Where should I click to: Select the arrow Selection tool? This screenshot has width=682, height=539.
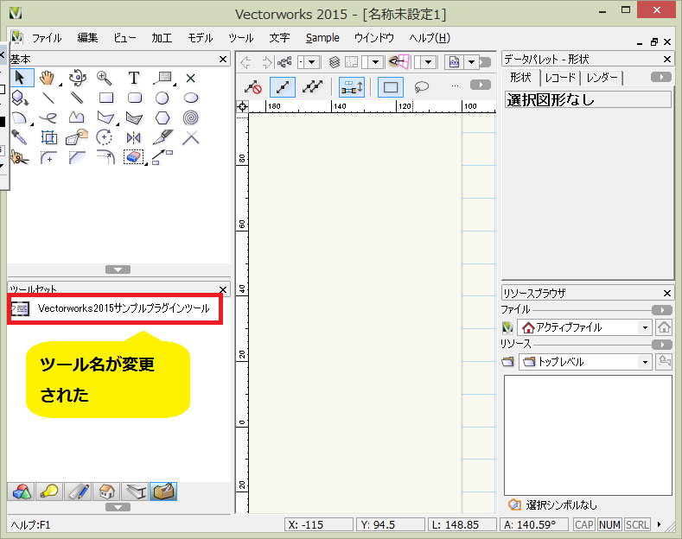pyautogui.click(x=20, y=78)
